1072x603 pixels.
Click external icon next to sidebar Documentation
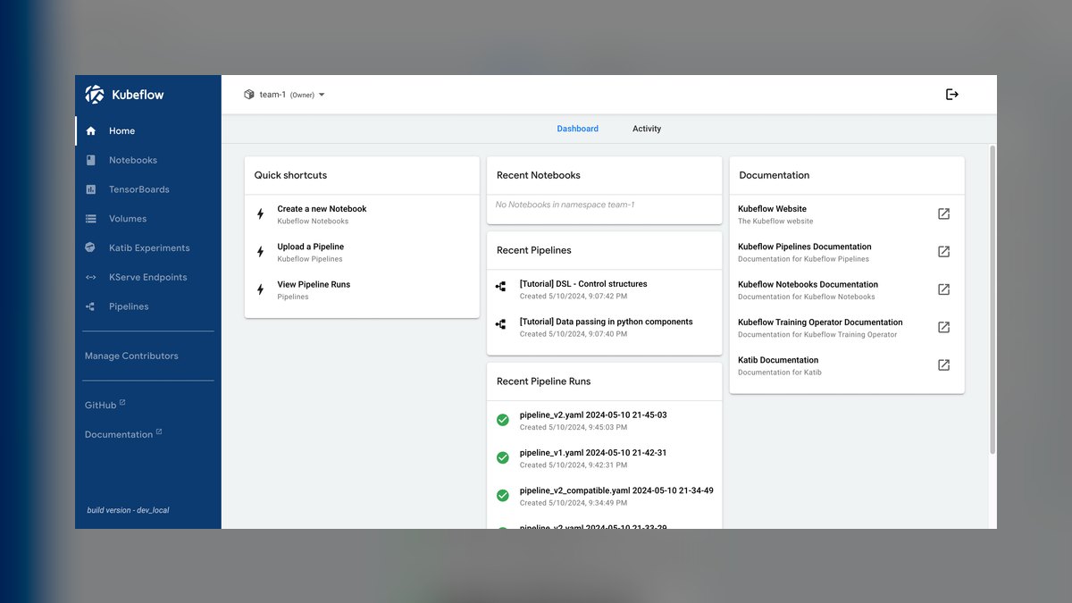click(159, 432)
